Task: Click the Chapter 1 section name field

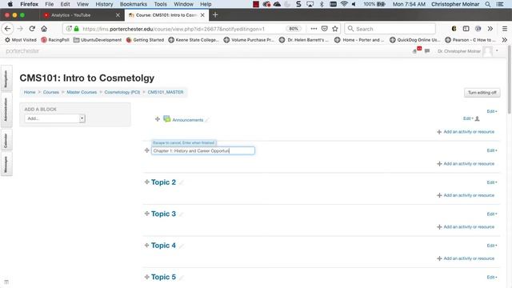Action: tap(202, 150)
